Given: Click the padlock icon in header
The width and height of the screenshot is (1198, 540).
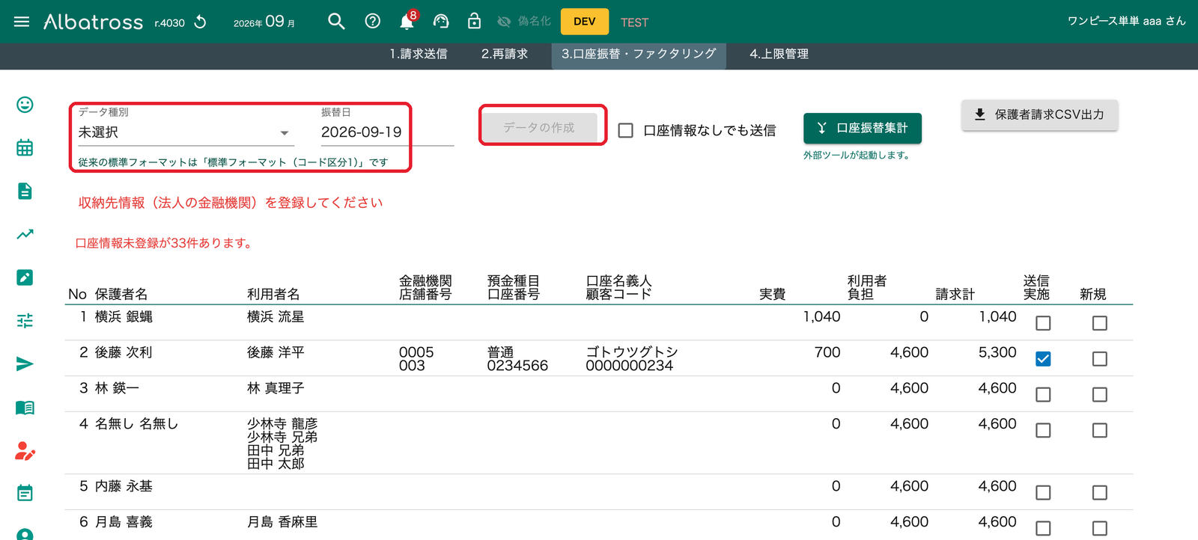Looking at the screenshot, I should coord(474,21).
